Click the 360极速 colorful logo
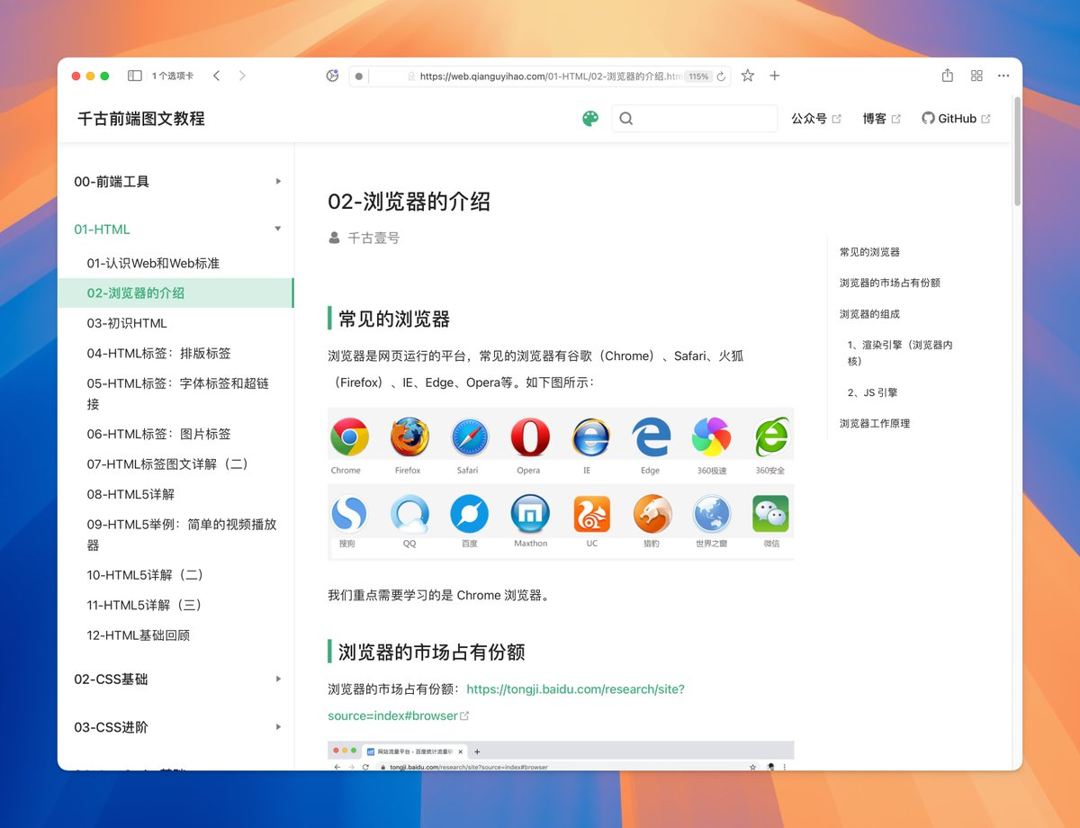 pyautogui.click(x=711, y=437)
